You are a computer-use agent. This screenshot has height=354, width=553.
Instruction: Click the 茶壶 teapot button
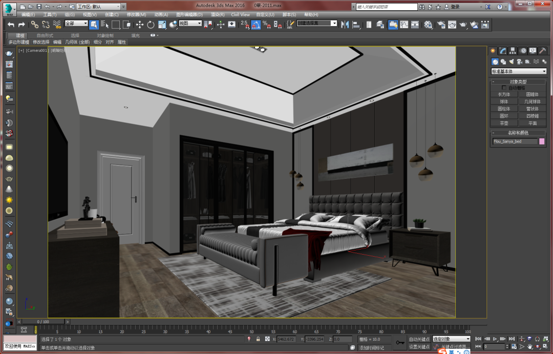(x=504, y=123)
